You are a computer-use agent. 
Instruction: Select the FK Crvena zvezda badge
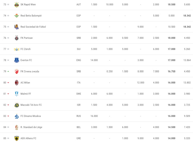[17, 71]
